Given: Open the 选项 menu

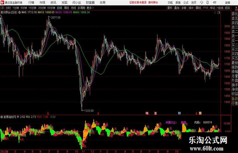Looking at the screenshot, I should [x=194, y=3].
